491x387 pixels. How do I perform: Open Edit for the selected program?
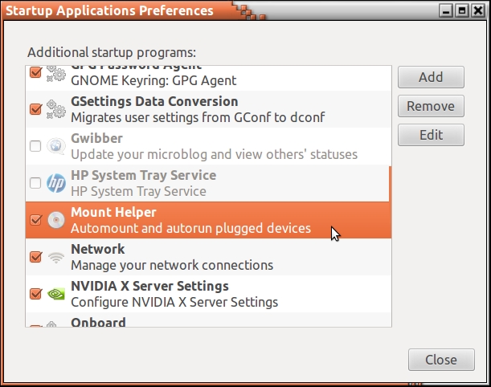431,135
